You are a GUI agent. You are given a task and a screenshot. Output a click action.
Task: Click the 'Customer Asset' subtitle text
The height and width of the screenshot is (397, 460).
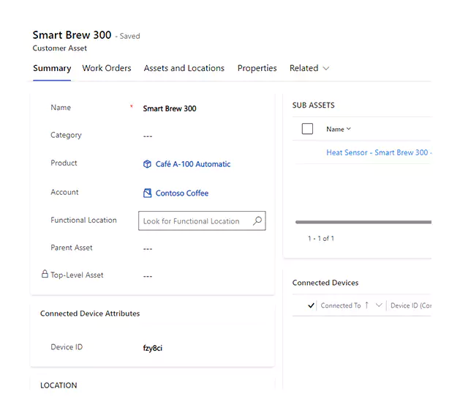59,48
